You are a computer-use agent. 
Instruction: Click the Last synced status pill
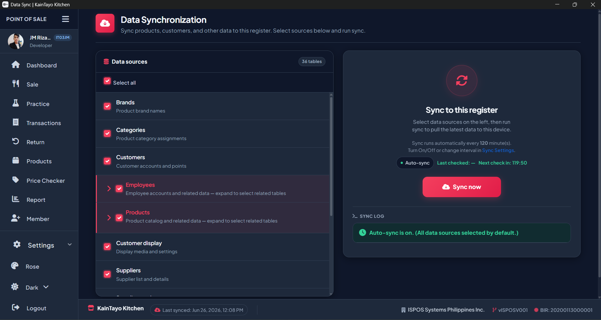click(199, 310)
